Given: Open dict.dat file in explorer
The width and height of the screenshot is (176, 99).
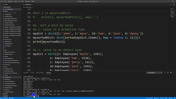Looking at the screenshot, I should (x=6, y=37).
